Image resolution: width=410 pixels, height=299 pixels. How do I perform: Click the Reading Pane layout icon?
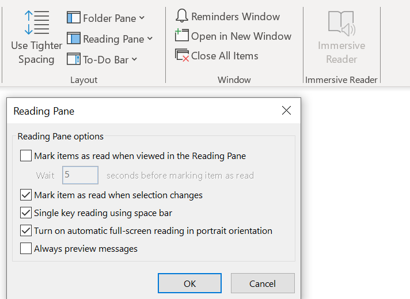click(x=74, y=39)
